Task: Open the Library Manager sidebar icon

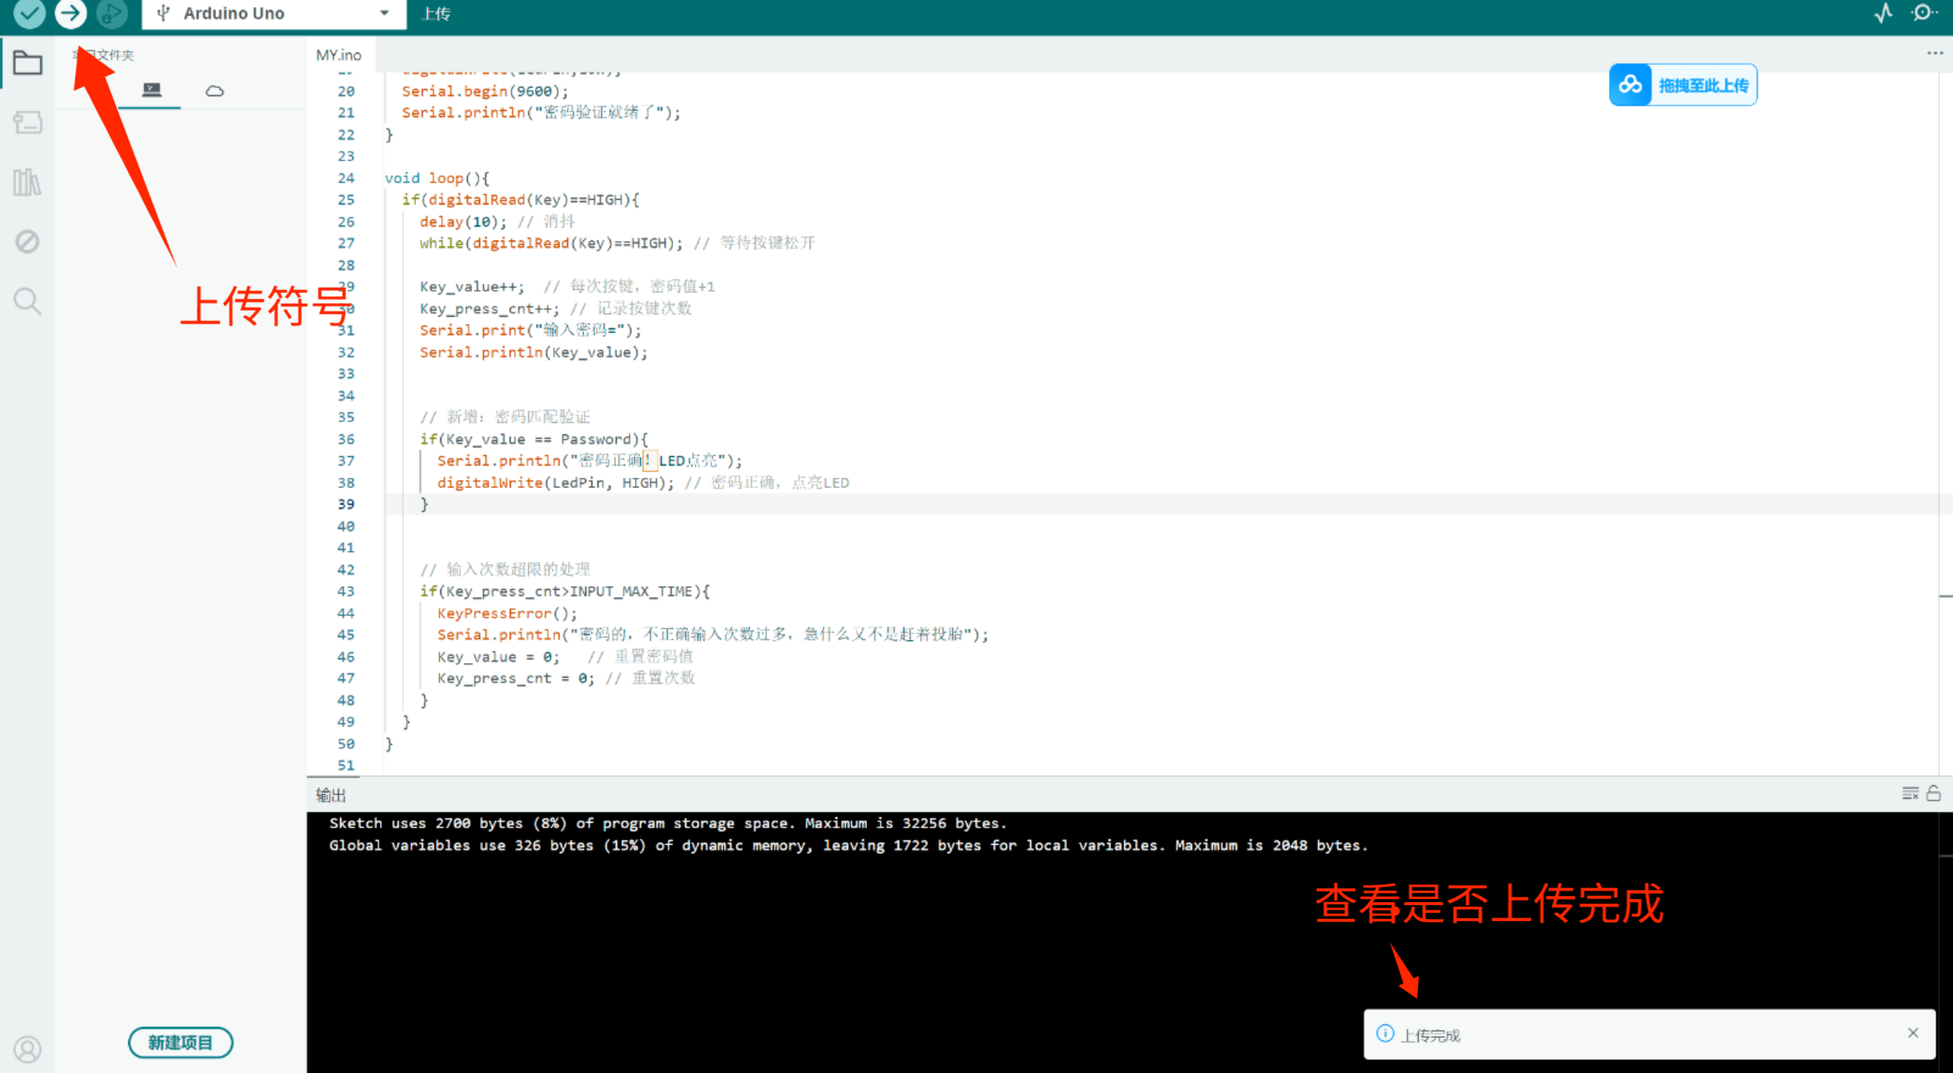Action: click(x=27, y=182)
